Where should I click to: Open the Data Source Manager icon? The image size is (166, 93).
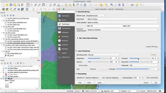pyautogui.click(x=3, y=9)
